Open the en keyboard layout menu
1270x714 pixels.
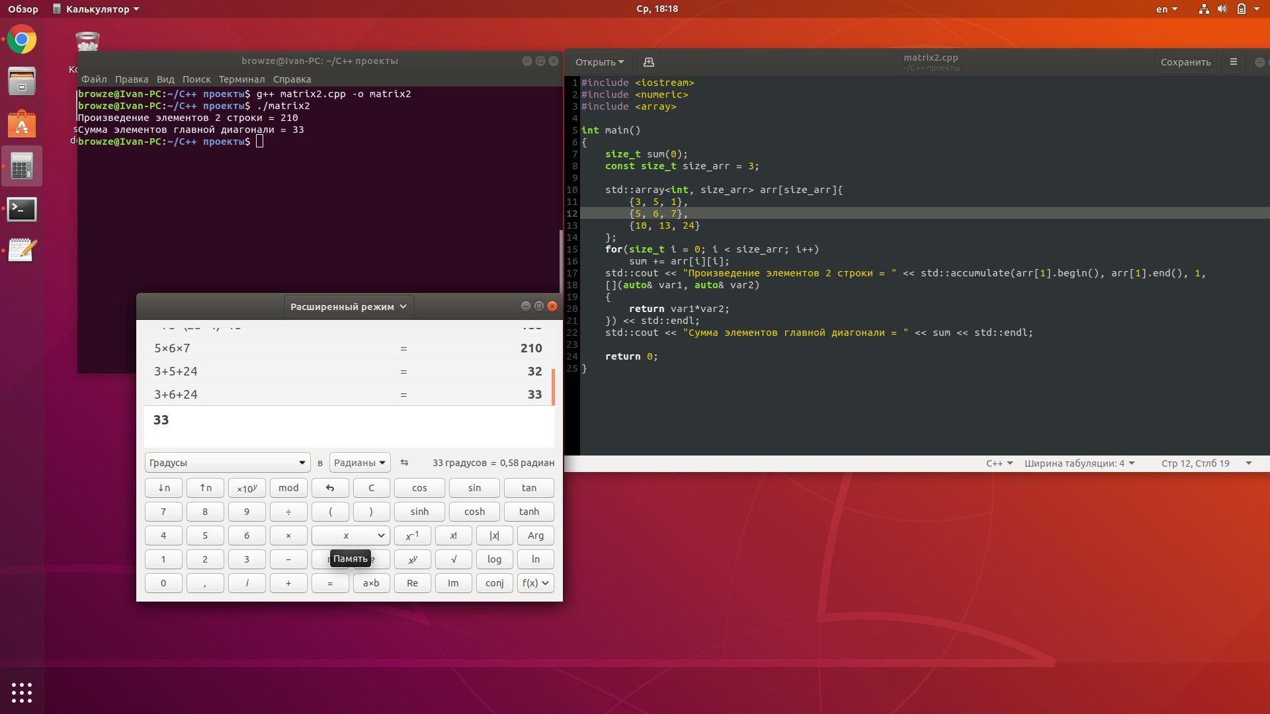(x=1166, y=9)
